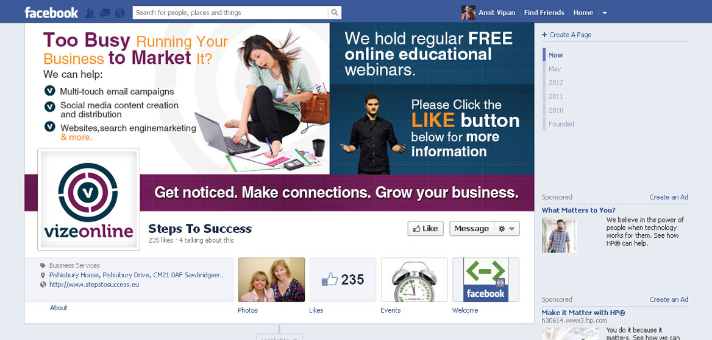Open the Photos thumbnail of two women
712x340 pixels.
271,280
